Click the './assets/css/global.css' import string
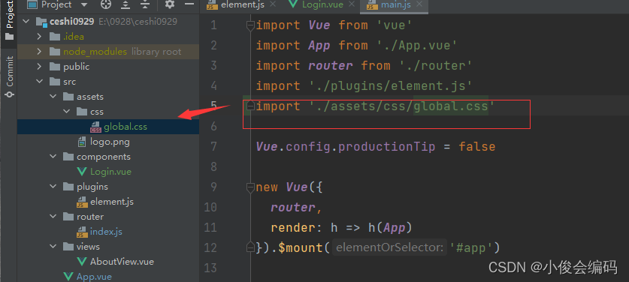The width and height of the screenshot is (629, 282). [402, 106]
